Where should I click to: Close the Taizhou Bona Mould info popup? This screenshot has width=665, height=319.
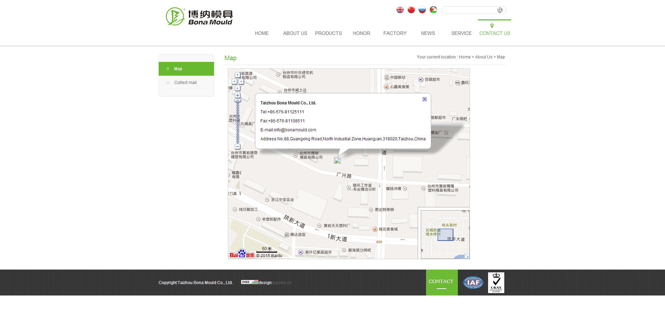click(x=425, y=99)
